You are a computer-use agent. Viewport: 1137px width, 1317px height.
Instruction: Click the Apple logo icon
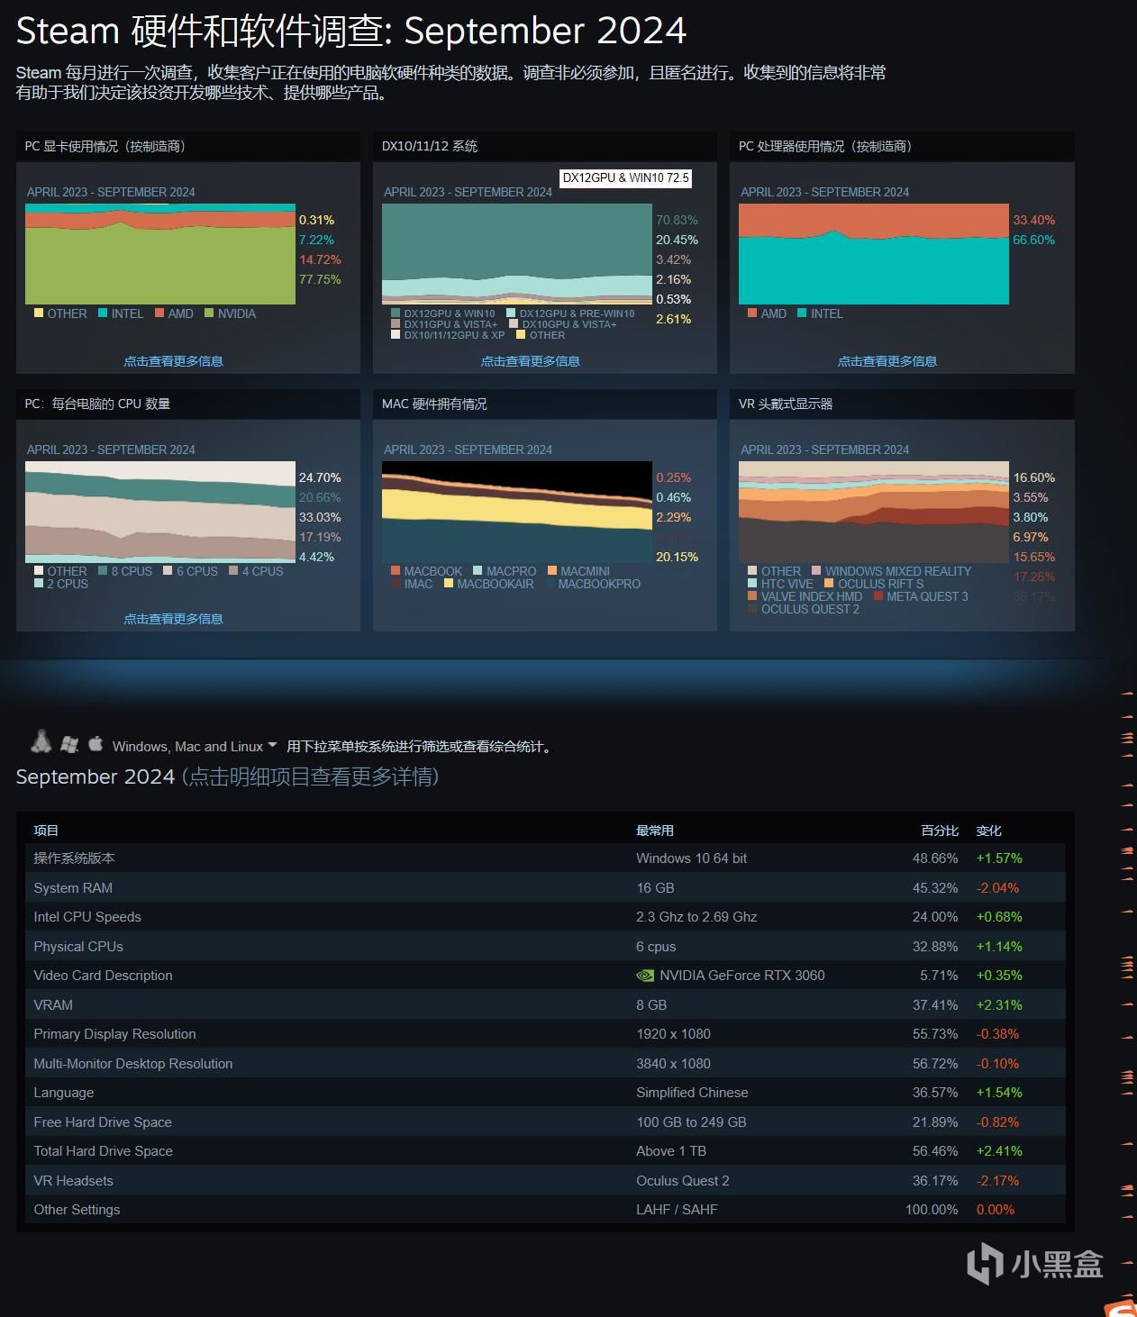pyautogui.click(x=96, y=743)
